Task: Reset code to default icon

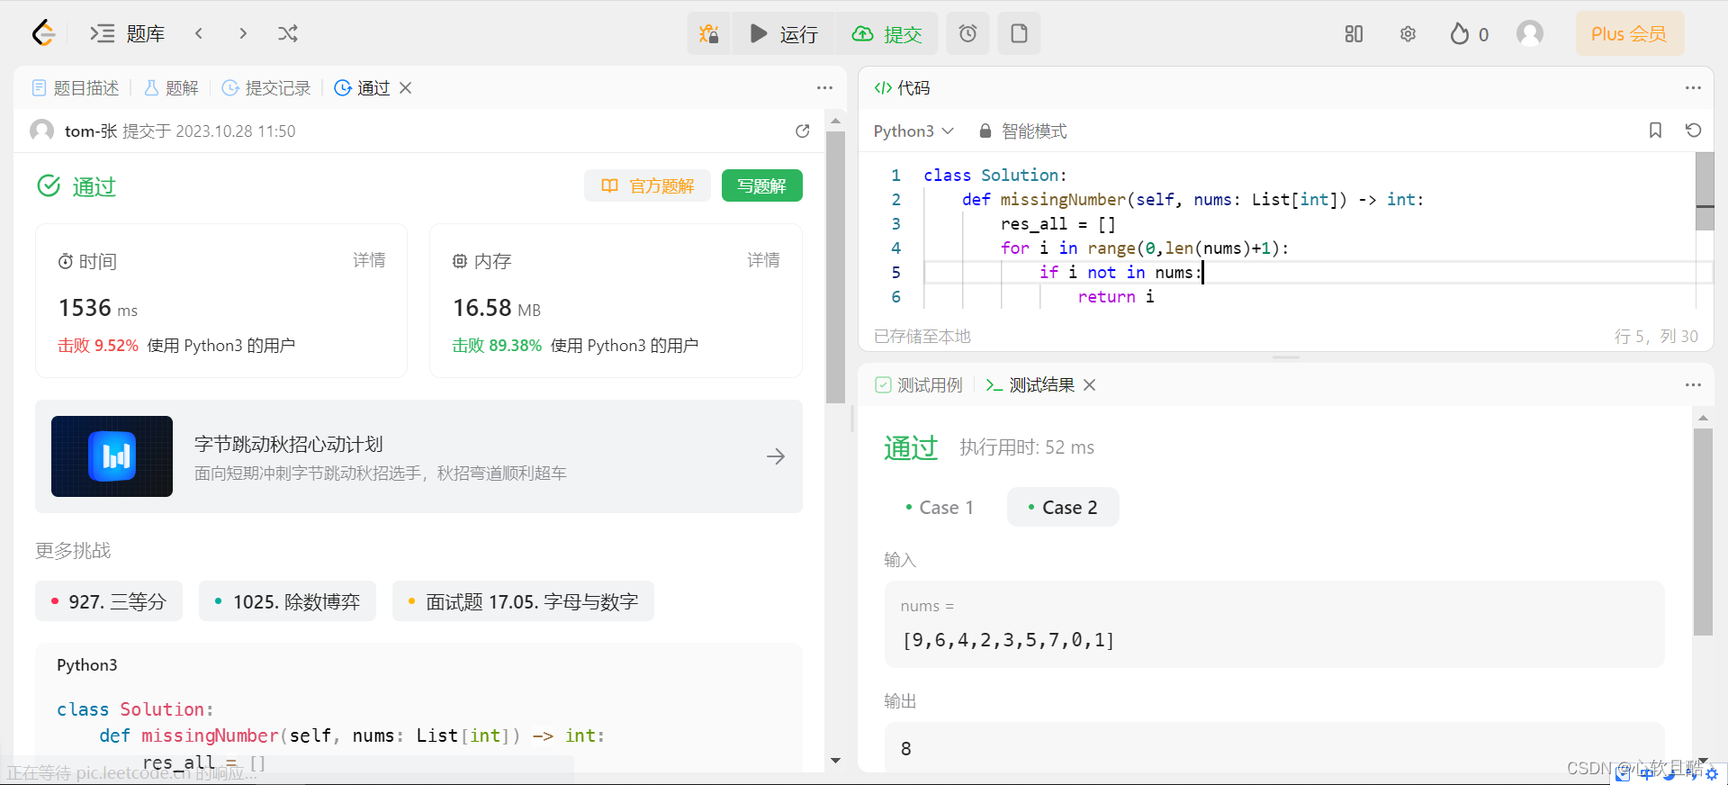Action: pos(1693,131)
